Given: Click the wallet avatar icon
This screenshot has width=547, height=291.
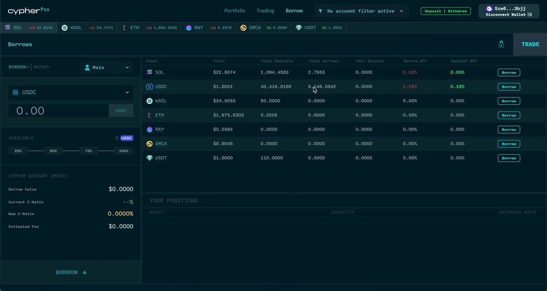Looking at the screenshot, I should 489,8.
